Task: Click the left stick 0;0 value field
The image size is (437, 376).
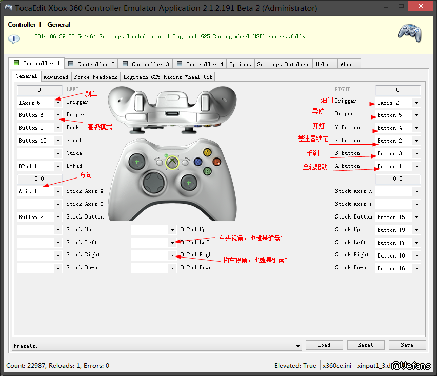Action: [39, 179]
